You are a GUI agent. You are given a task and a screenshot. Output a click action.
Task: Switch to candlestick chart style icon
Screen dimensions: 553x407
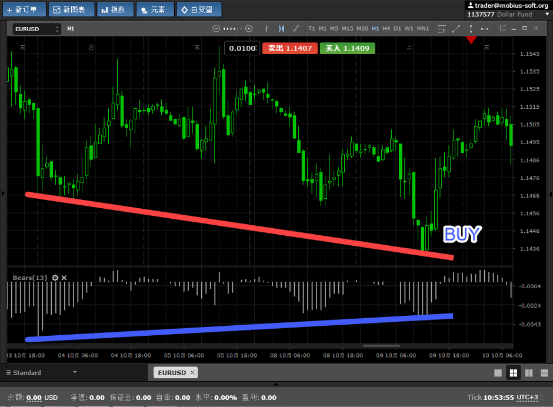281,28
